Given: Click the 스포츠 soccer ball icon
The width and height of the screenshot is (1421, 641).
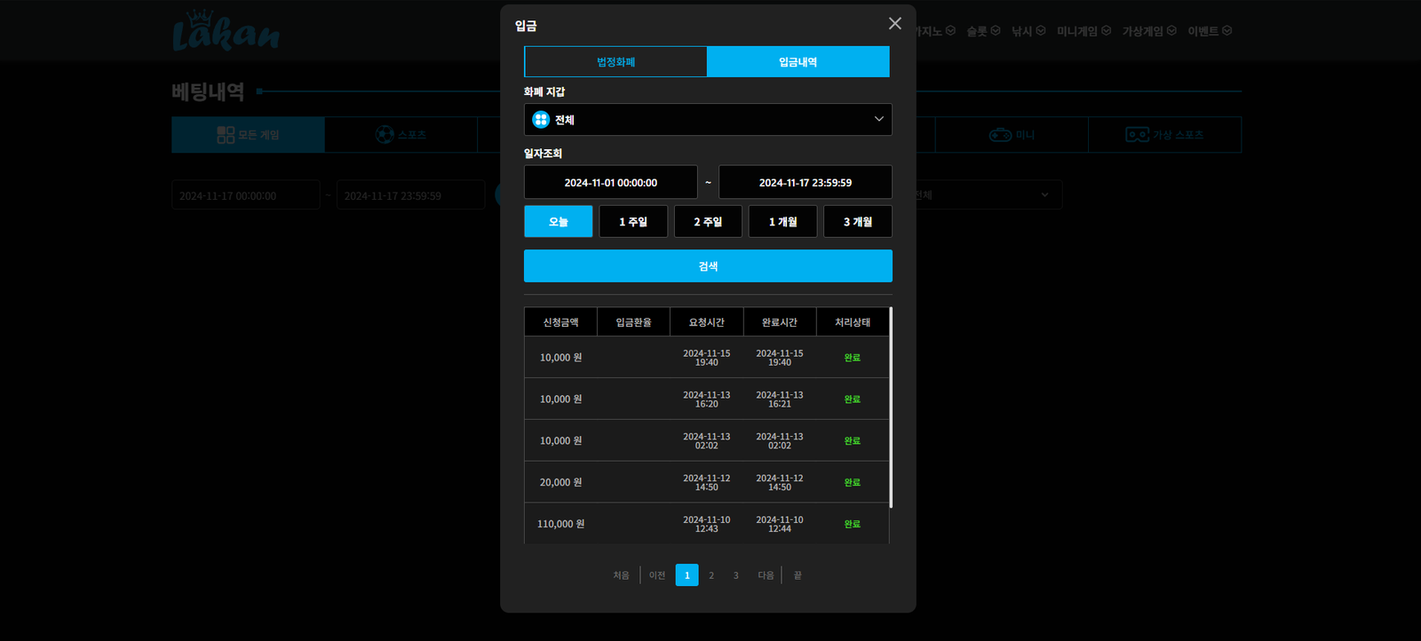Looking at the screenshot, I should (x=385, y=135).
